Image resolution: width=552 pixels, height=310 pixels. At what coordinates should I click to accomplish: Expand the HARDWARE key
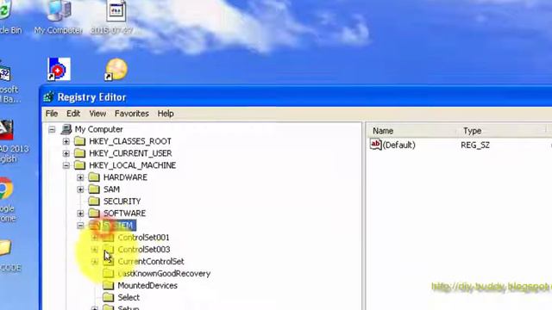(80, 177)
